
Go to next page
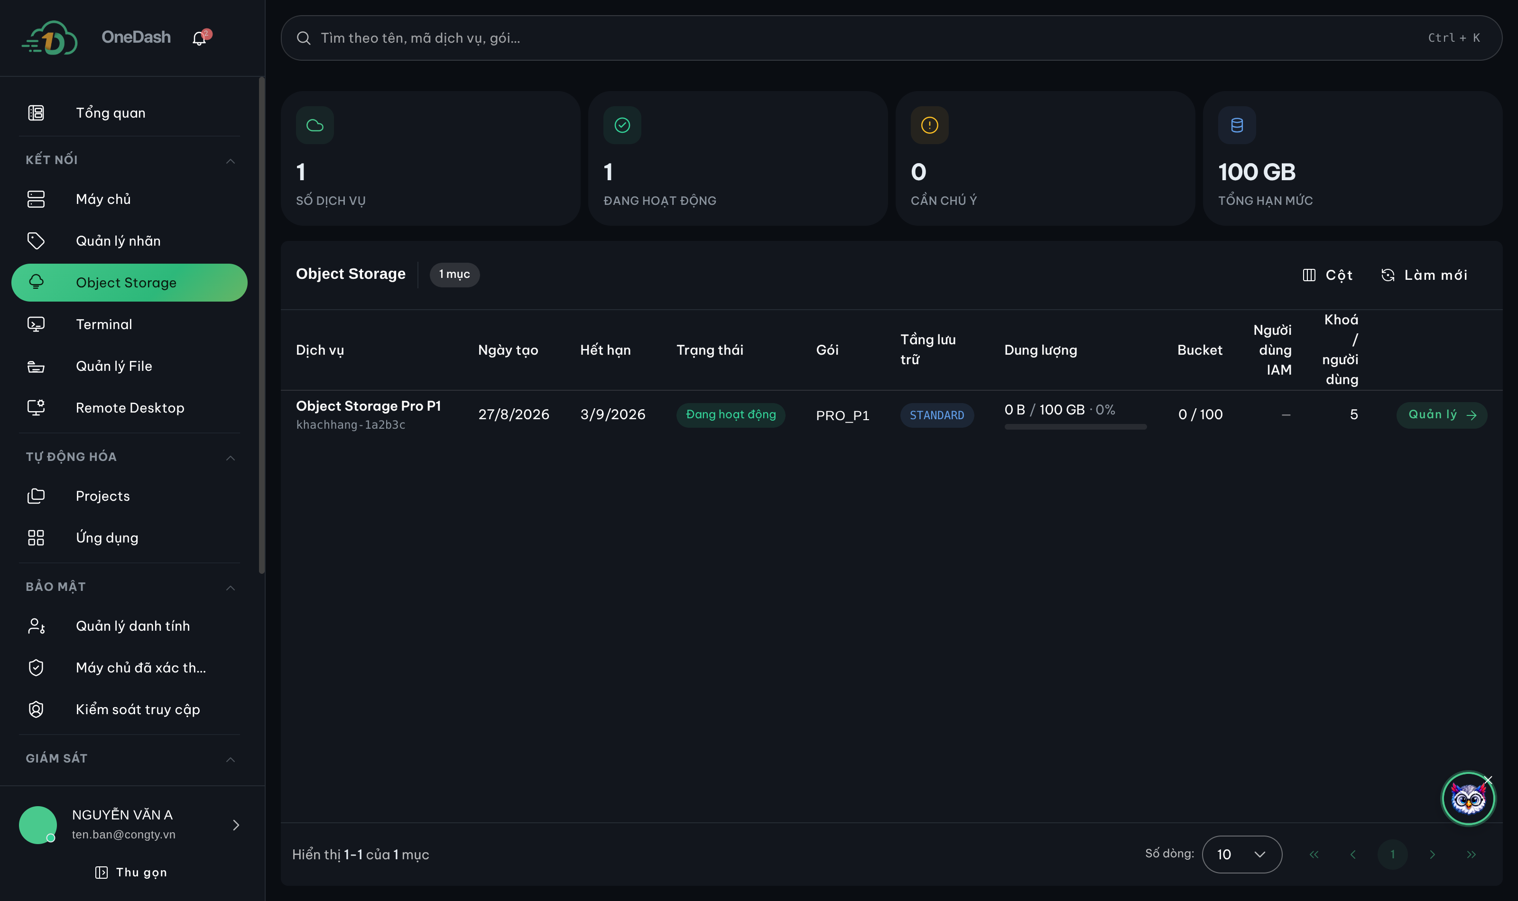point(1432,854)
